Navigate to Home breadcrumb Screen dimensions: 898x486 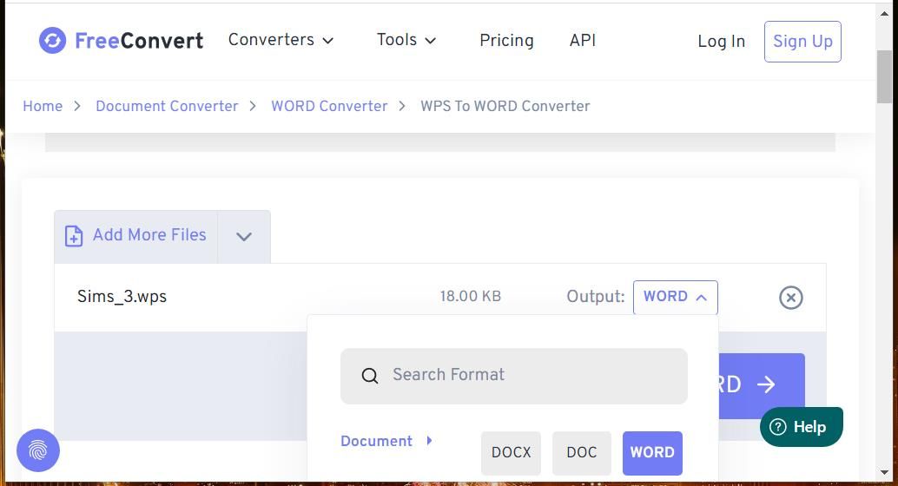(x=43, y=106)
